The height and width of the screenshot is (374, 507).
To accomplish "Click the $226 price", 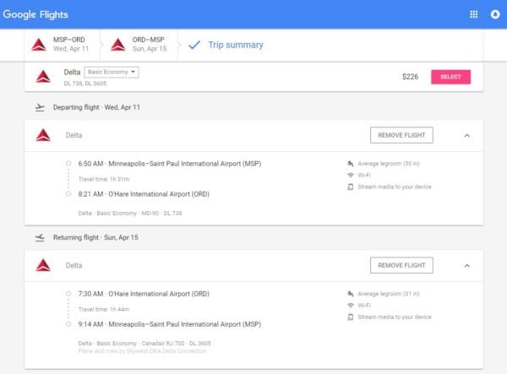I will [x=410, y=77].
